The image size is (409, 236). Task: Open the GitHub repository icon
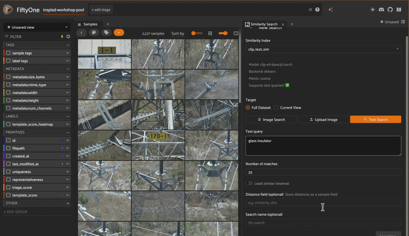click(390, 10)
